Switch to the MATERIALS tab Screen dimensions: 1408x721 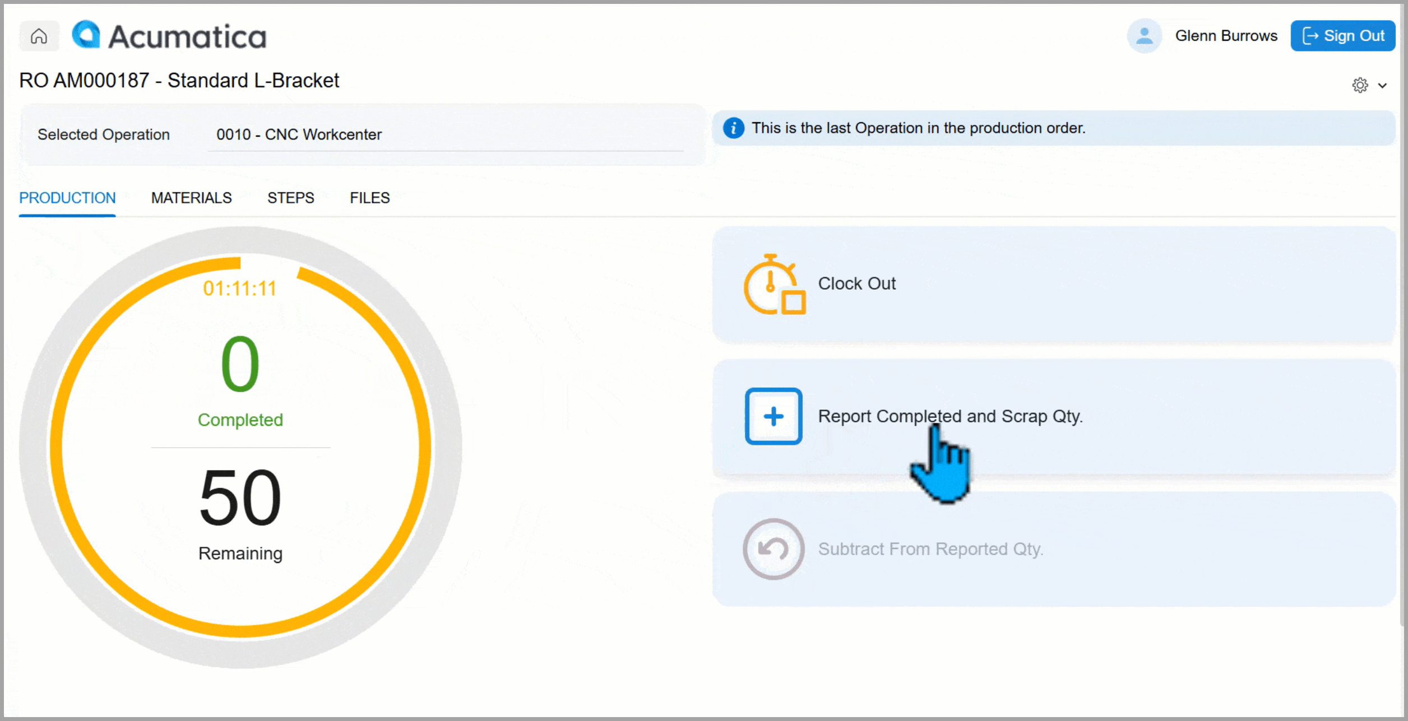pyautogui.click(x=191, y=198)
